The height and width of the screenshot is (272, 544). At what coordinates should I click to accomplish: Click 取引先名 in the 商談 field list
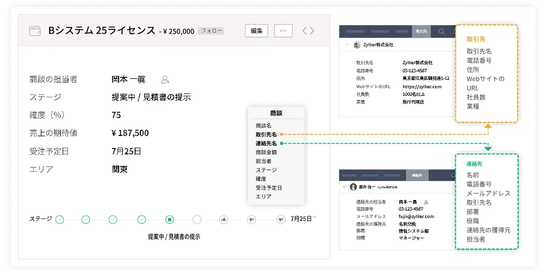pyautogui.click(x=266, y=134)
